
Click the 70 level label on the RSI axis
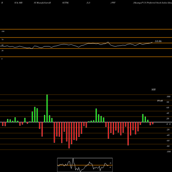point(2,40)
